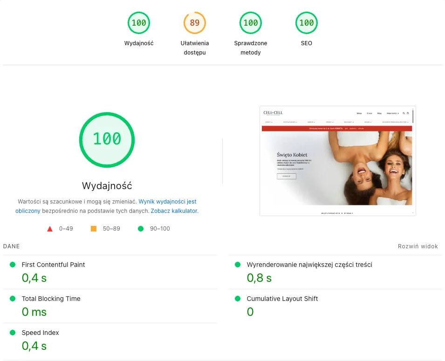This screenshot has height=361, width=445.
Task: Jump to Sprawdzone metody section label
Action: pos(251,48)
